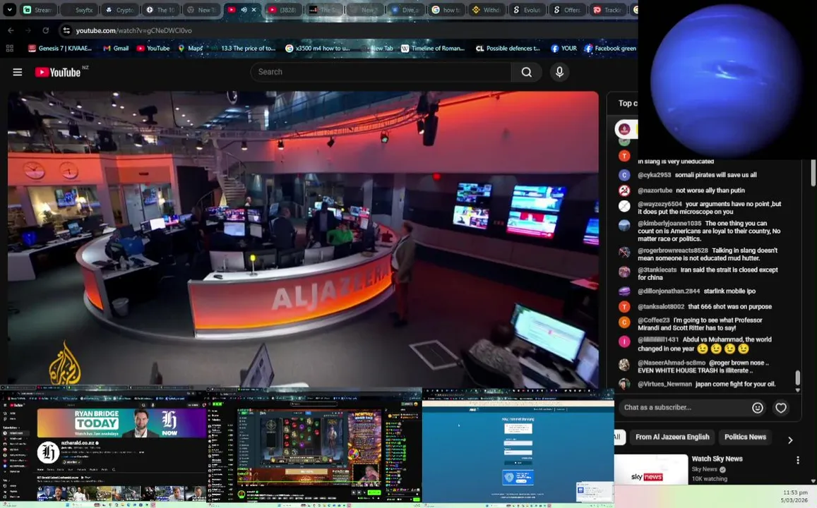
Task: Switch to the ANZ internet banking window preview
Action: [518, 446]
